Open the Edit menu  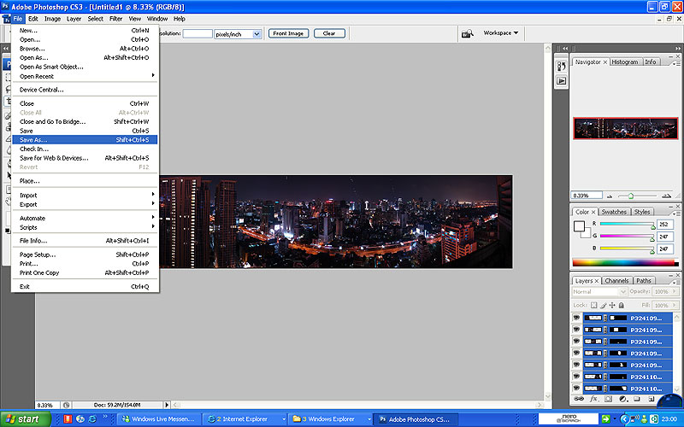[33, 19]
